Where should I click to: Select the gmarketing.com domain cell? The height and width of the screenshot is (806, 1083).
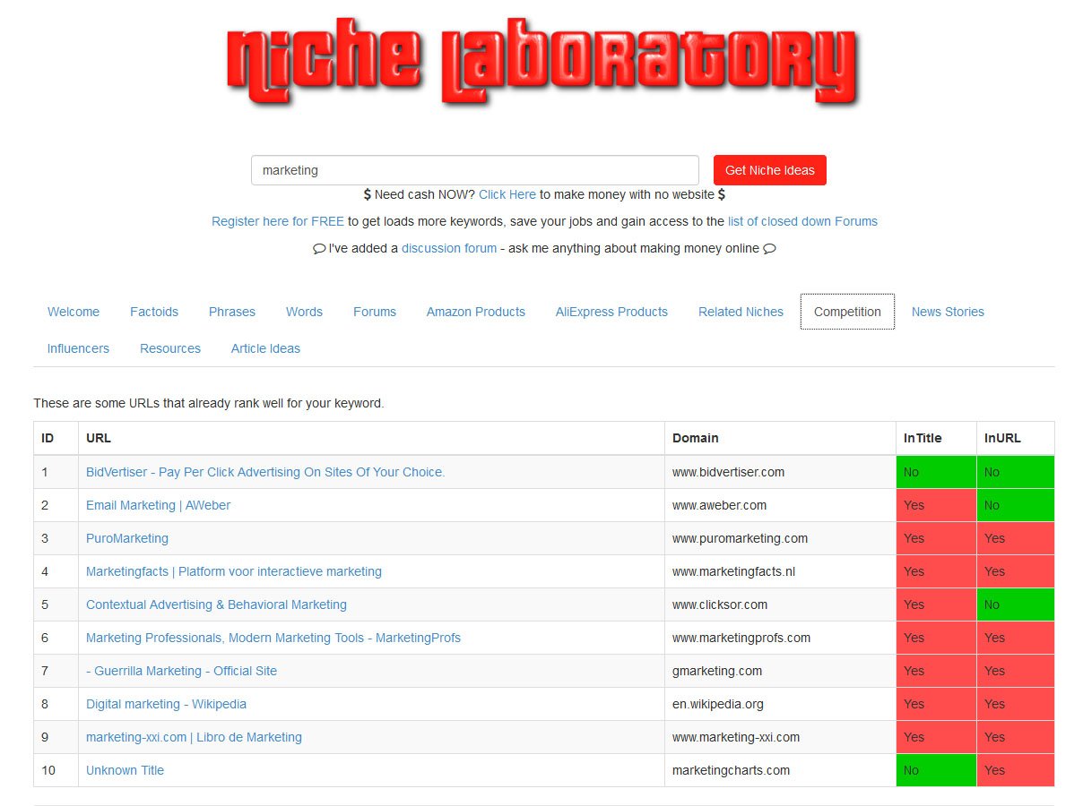(x=780, y=671)
